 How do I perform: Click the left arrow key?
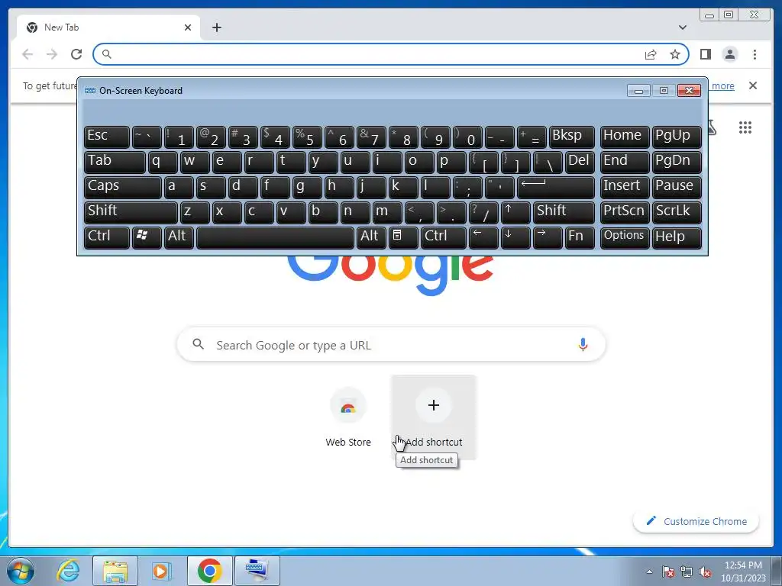[483, 237]
